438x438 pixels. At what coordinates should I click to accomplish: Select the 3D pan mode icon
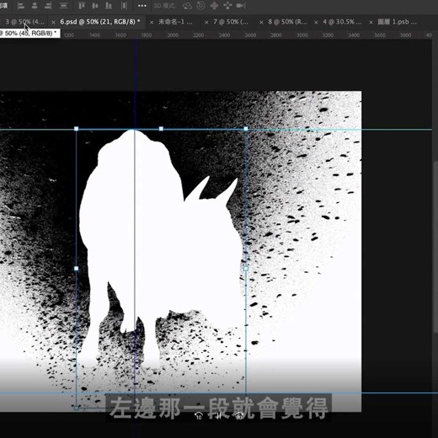point(214,6)
